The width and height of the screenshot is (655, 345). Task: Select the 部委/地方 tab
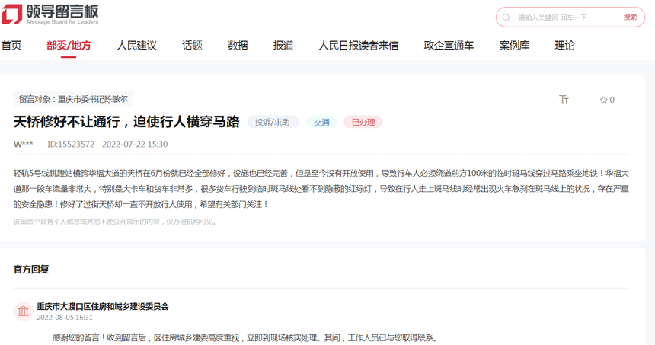[69, 46]
